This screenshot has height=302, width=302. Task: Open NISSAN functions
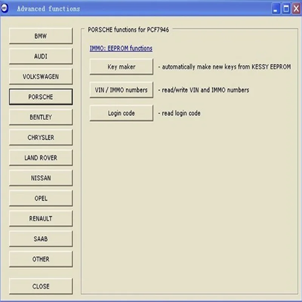[41, 178]
